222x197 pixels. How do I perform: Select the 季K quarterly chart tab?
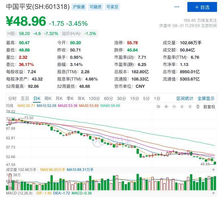(70, 98)
